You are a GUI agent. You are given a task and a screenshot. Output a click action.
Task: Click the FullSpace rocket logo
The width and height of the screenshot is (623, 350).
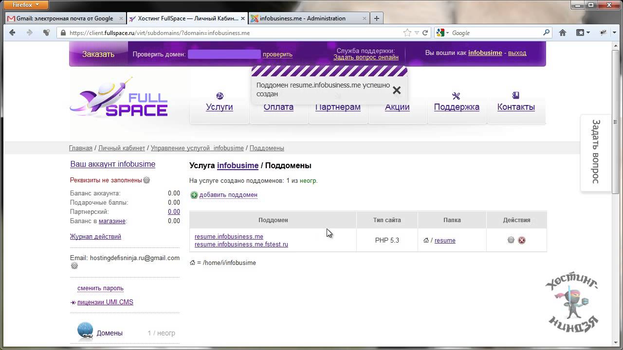(x=119, y=97)
